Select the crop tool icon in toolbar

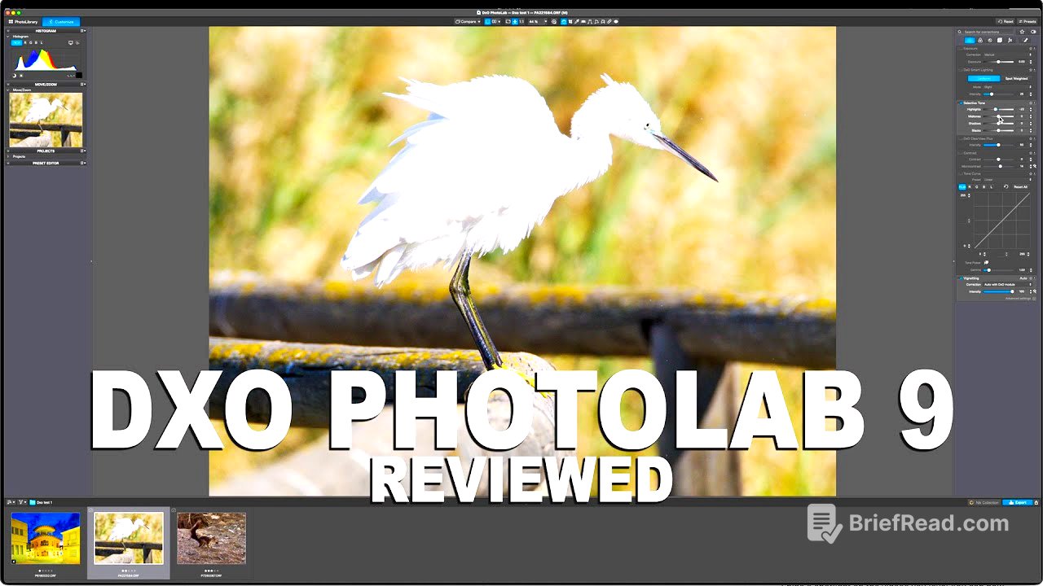click(x=570, y=21)
